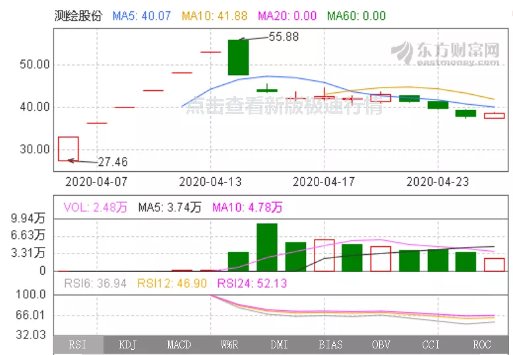The image size is (513, 355).
Task: Click the 6.63万 volume axis label
Action: [x=28, y=235]
